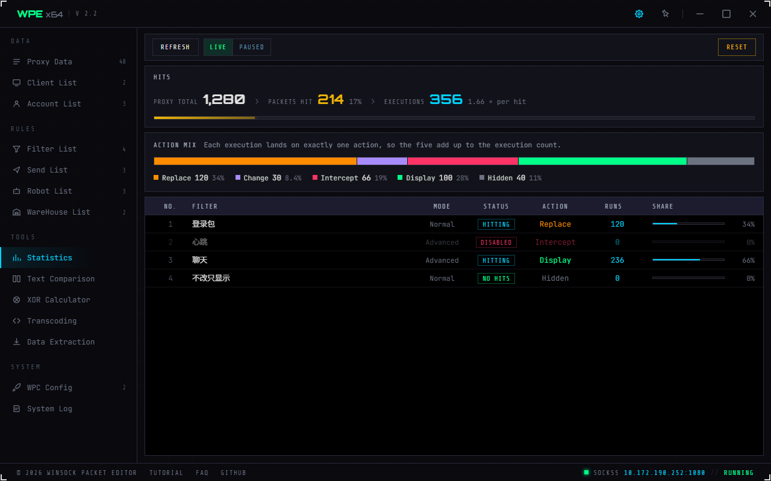Click the purple Change segment of action mix bar

pyautogui.click(x=382, y=161)
